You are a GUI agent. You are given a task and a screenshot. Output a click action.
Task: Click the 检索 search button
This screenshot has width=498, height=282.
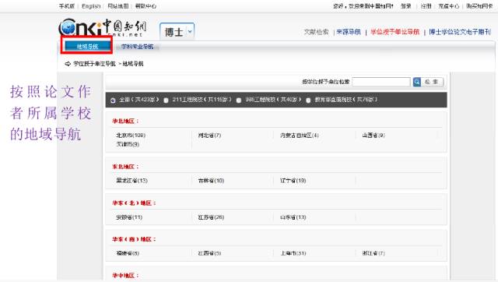432,82
